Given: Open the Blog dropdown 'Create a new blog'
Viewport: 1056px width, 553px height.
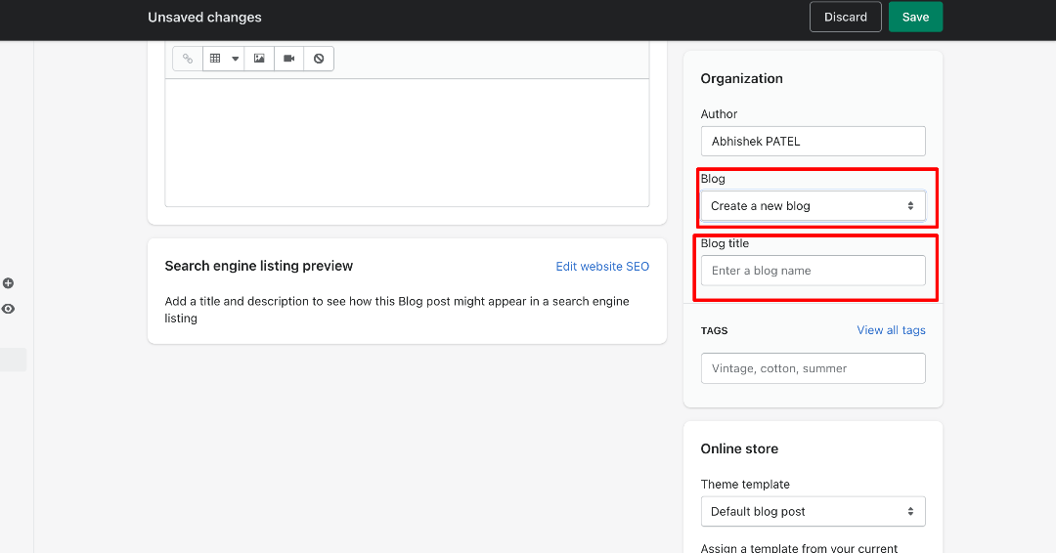Looking at the screenshot, I should pos(813,206).
